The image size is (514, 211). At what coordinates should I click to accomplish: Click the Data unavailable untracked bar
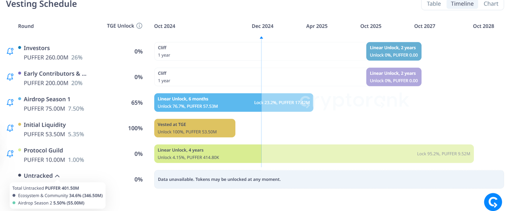click(329, 179)
